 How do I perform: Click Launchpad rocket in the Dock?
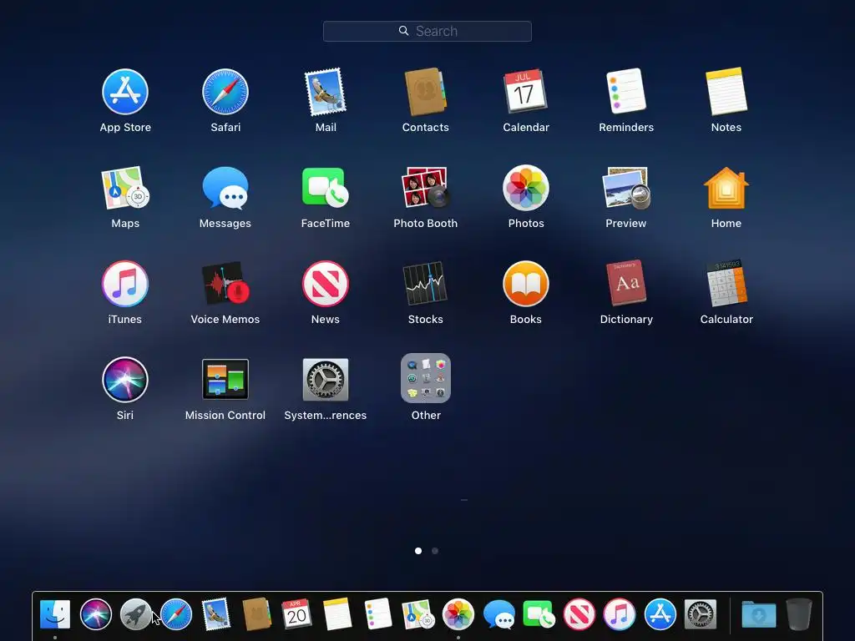click(136, 614)
